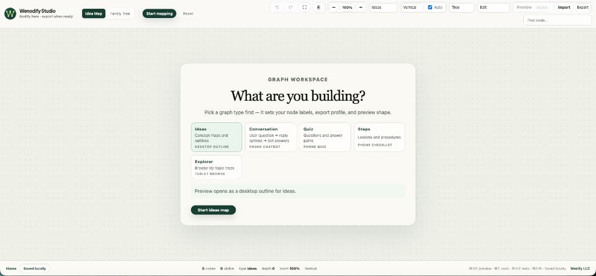Switch to the Family Tree tab
Image resolution: width=596 pixels, height=276 pixels.
point(120,13)
